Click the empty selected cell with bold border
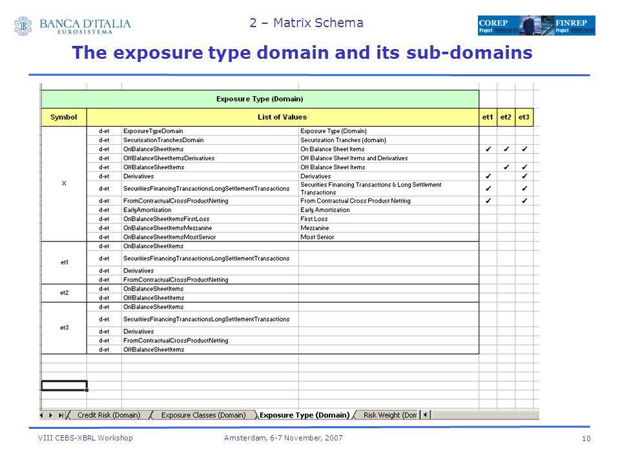This screenshot has height=465, width=620. (64, 386)
